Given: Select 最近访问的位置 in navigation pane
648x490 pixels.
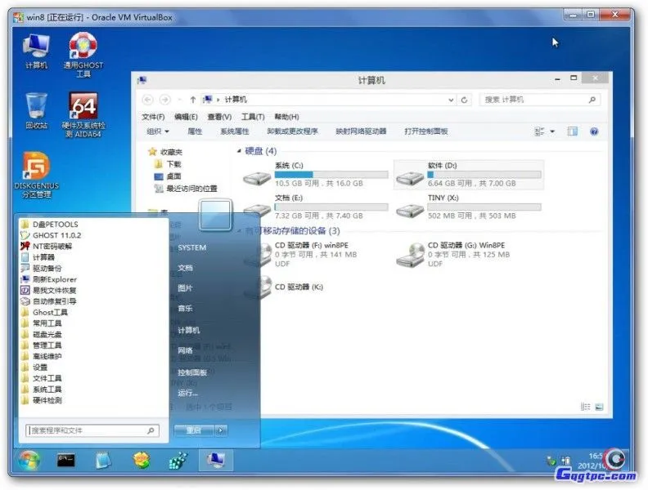Looking at the screenshot, I should coord(186,189).
